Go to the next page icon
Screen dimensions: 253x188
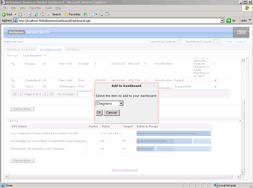click(x=46, y=94)
